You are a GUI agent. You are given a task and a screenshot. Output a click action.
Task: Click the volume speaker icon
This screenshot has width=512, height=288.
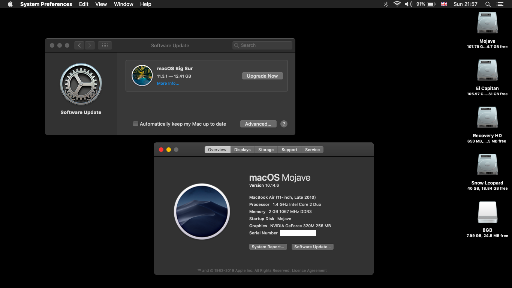click(408, 4)
